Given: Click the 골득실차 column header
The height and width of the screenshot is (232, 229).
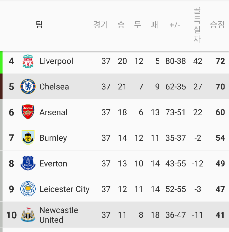Looking at the screenshot, I should (197, 25).
